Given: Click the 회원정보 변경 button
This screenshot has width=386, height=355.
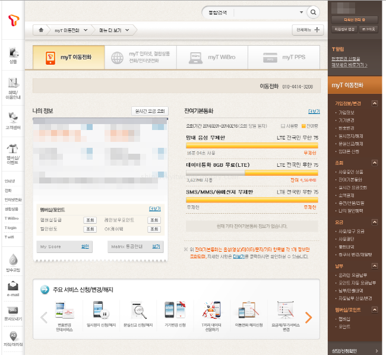Looking at the screenshot, I should pos(344,29).
